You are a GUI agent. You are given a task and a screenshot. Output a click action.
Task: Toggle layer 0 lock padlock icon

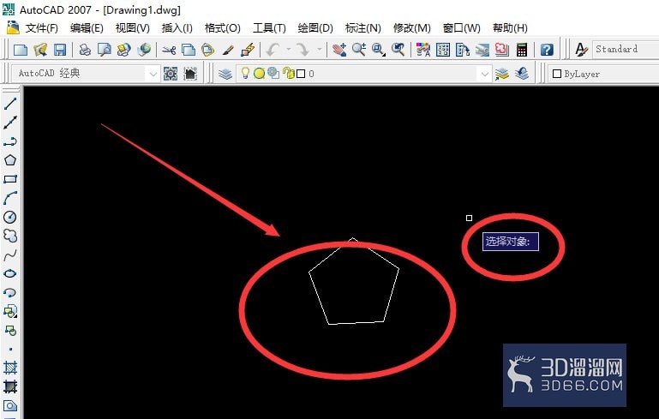tap(288, 74)
